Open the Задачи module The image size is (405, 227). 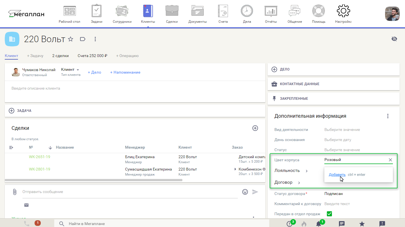[x=96, y=14]
